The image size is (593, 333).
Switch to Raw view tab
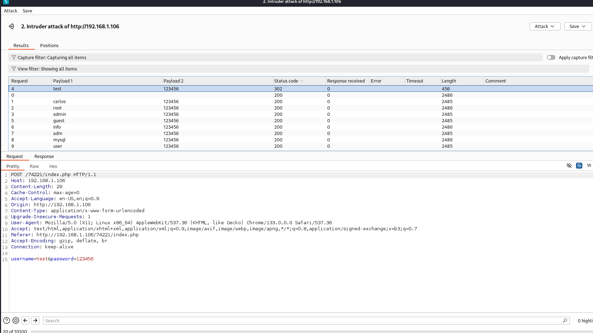click(x=34, y=166)
